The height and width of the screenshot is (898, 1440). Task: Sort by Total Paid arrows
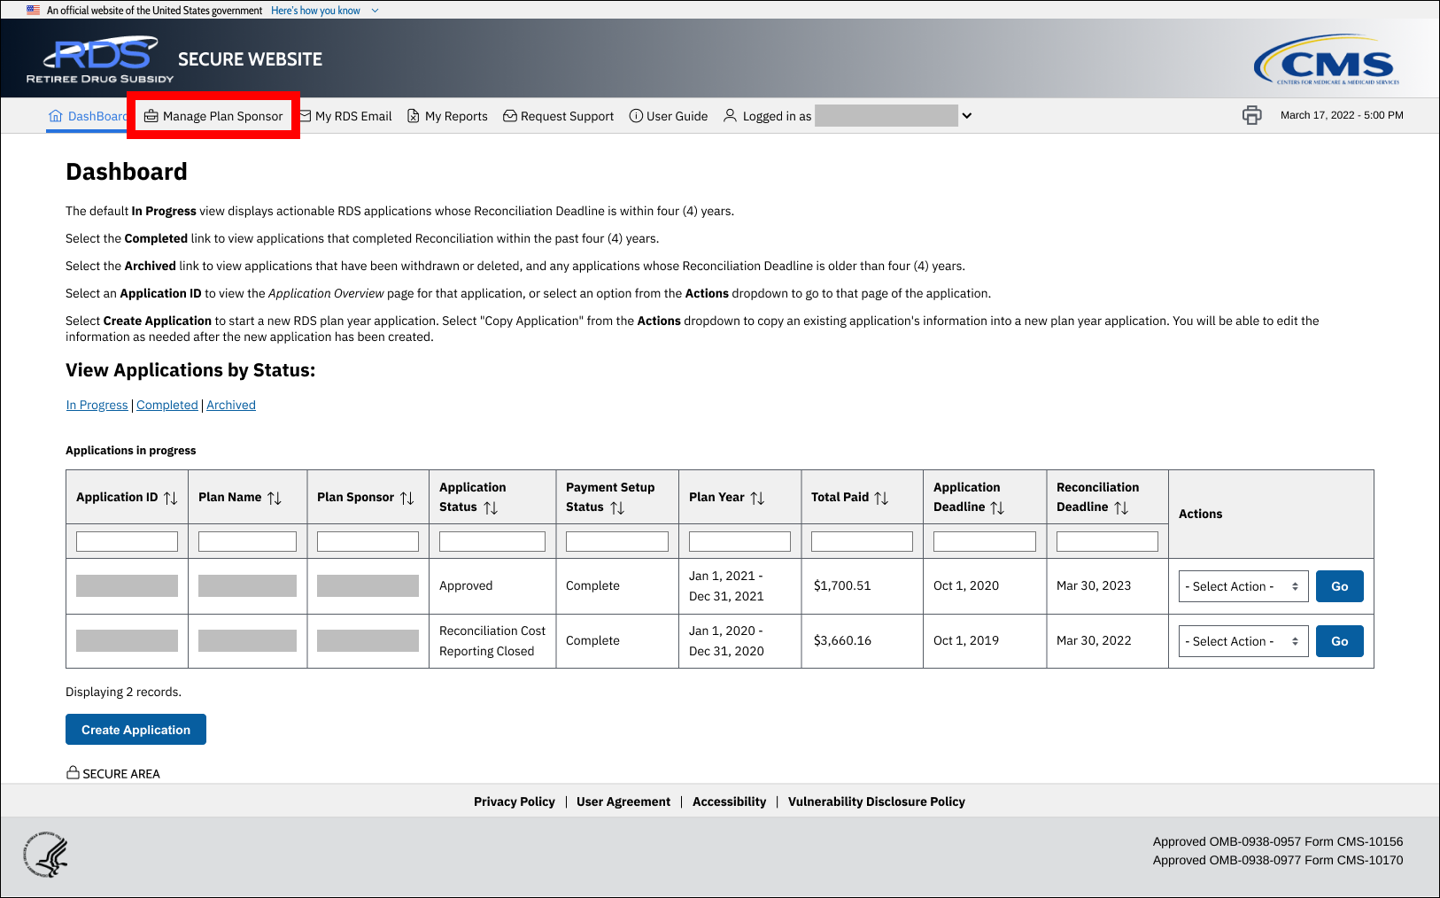point(881,498)
